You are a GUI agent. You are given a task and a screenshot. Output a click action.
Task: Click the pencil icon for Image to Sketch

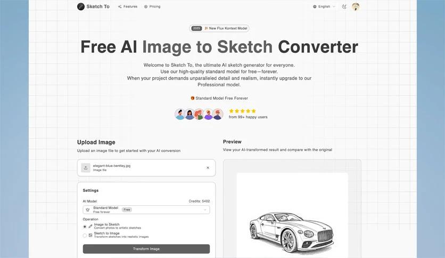[90, 227]
